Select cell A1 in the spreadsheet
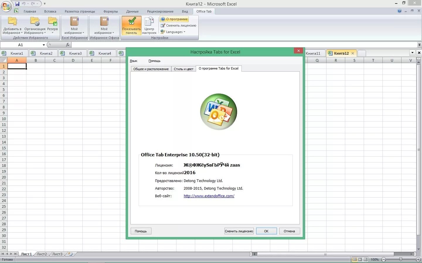 [17, 66]
